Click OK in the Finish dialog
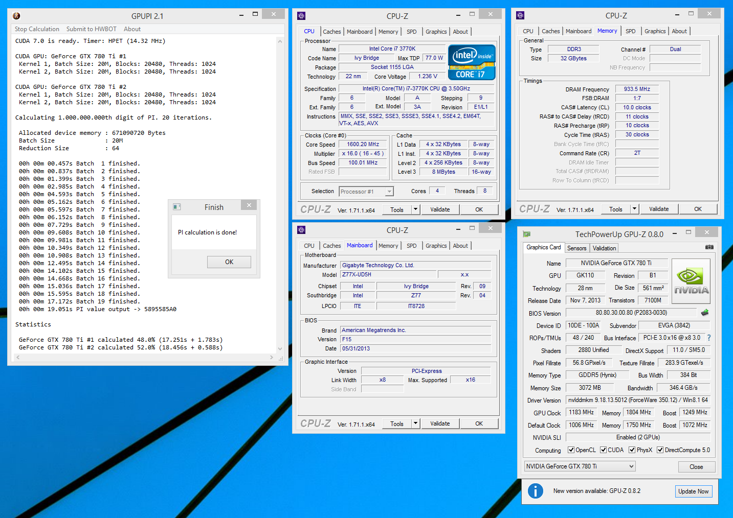The width and height of the screenshot is (733, 518). click(229, 262)
